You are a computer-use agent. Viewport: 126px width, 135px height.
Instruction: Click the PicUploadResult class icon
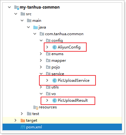tap(55, 100)
